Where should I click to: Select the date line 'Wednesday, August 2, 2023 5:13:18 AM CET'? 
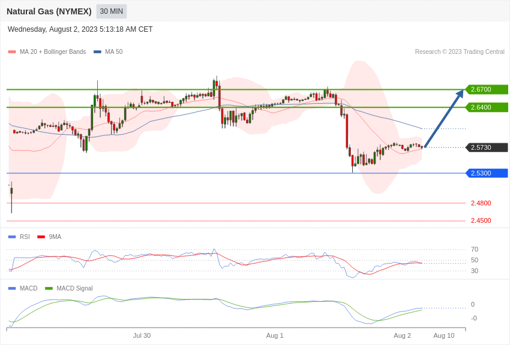80,29
